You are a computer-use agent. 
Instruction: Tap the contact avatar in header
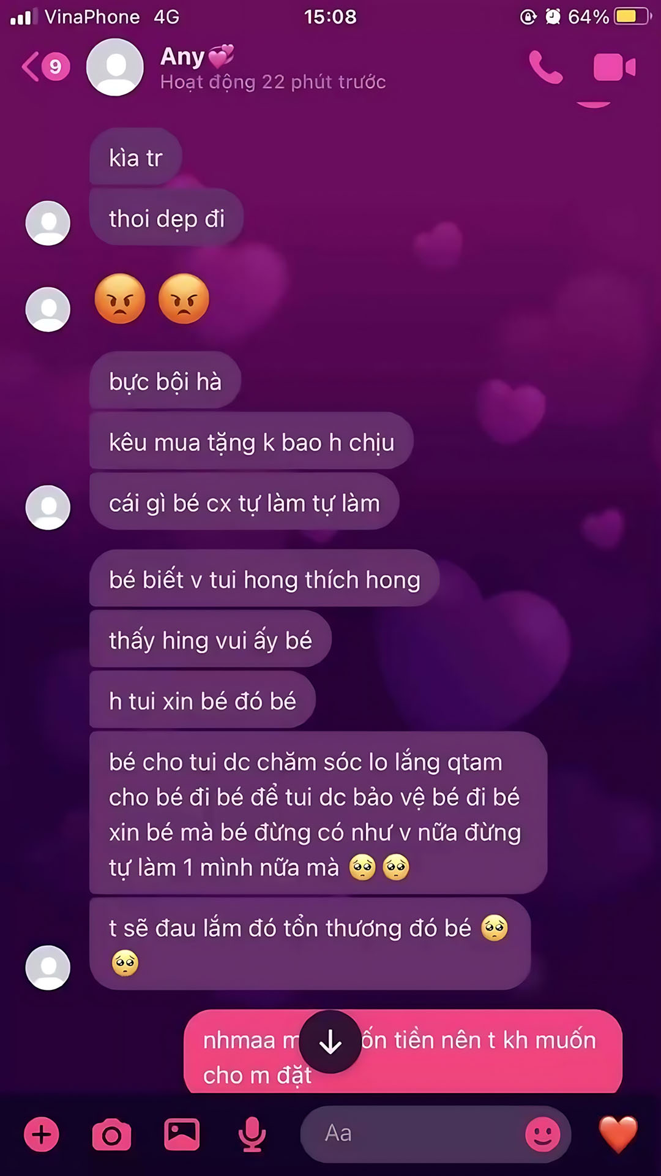(115, 67)
